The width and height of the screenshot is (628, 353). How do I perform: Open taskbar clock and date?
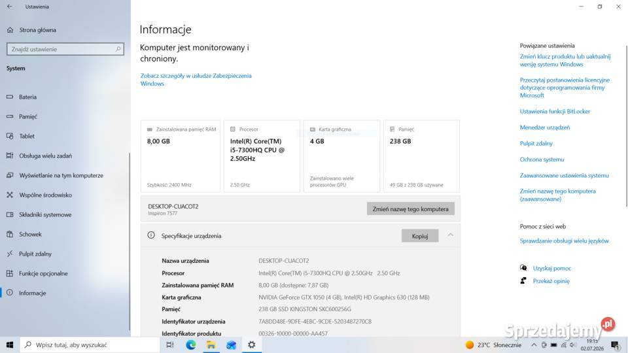(592, 345)
